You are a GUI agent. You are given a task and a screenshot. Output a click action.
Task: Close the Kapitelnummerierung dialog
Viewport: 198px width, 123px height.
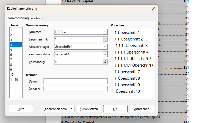(x=154, y=8)
